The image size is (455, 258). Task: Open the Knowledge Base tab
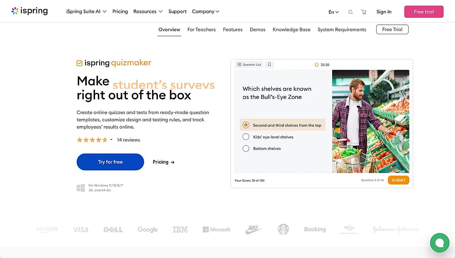pyautogui.click(x=291, y=30)
